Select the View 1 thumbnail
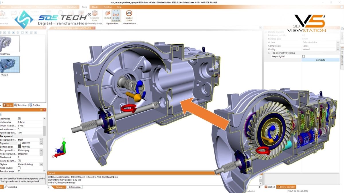This screenshot has width=344, height=193. [10, 65]
